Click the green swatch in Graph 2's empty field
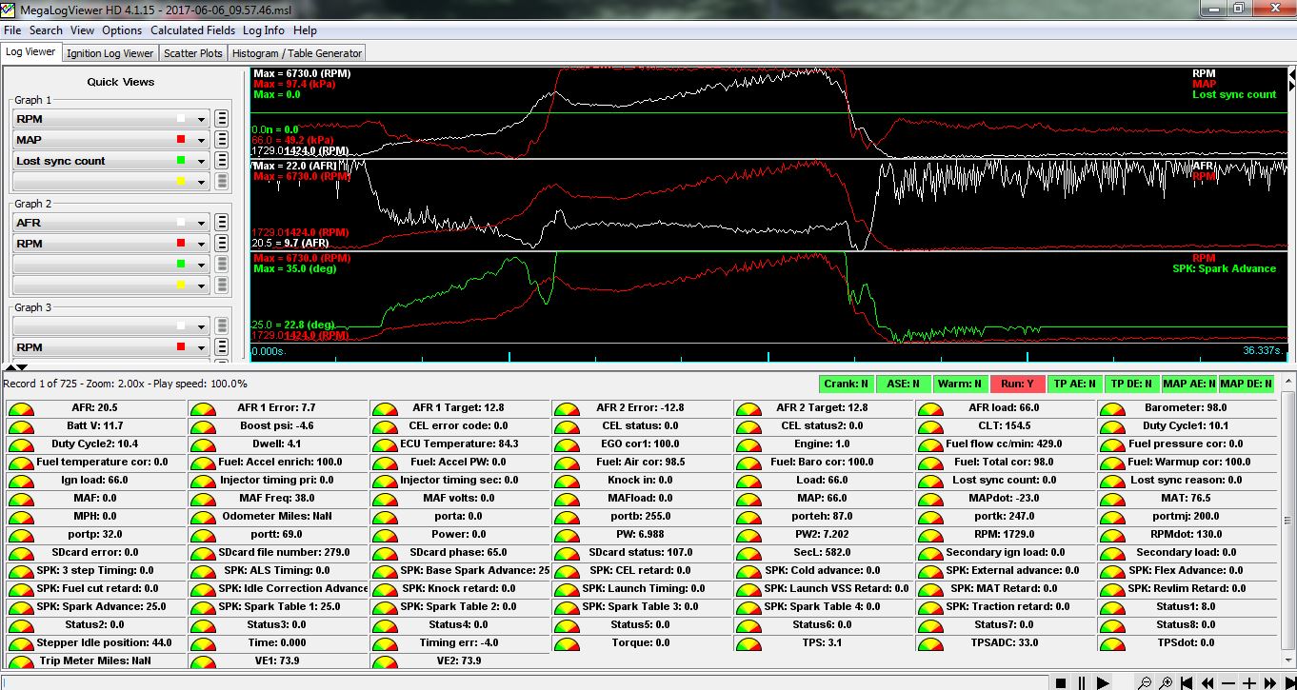This screenshot has height=690, width=1297. (181, 265)
